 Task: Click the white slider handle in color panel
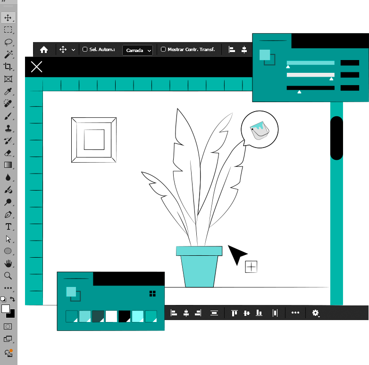click(x=331, y=79)
